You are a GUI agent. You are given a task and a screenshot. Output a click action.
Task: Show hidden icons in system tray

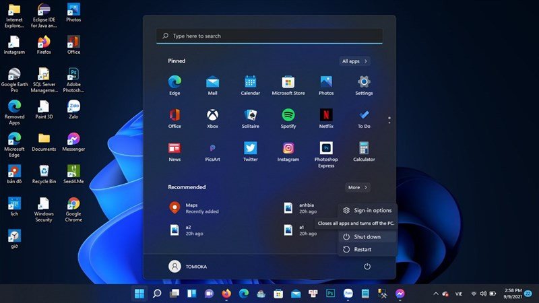coord(436,294)
